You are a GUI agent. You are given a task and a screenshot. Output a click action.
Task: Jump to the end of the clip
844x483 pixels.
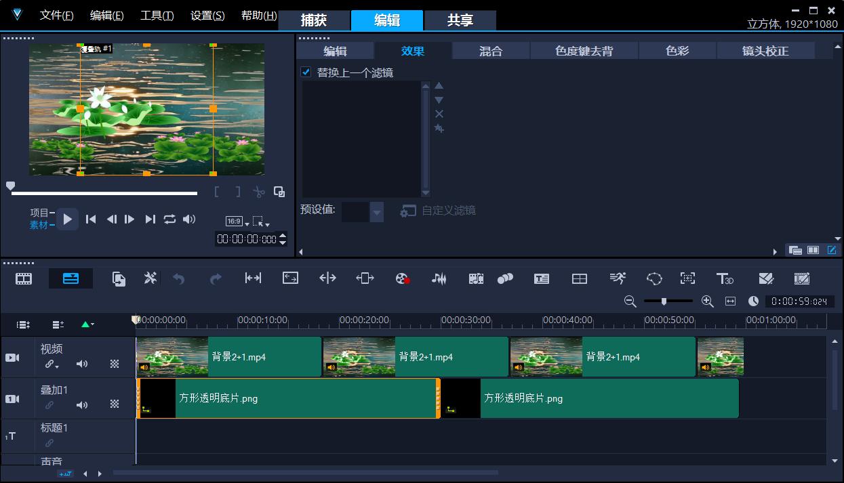tap(150, 219)
